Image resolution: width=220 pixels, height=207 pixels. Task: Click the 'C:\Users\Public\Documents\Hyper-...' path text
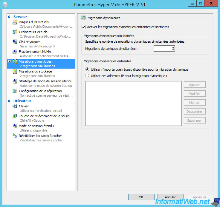[46, 27]
